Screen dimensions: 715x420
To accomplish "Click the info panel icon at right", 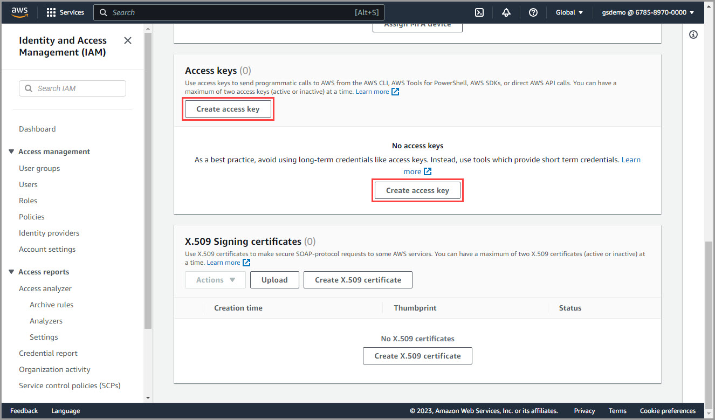I will click(693, 35).
